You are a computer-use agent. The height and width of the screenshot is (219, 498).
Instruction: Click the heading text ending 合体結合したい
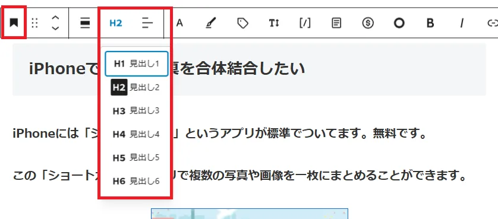pos(239,68)
